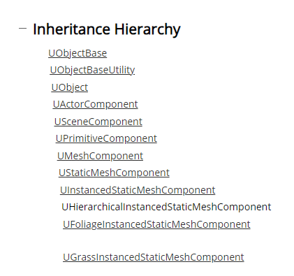Collapse the Inheritance Hierarchy section
This screenshot has width=294, height=276.
tap(22, 29)
